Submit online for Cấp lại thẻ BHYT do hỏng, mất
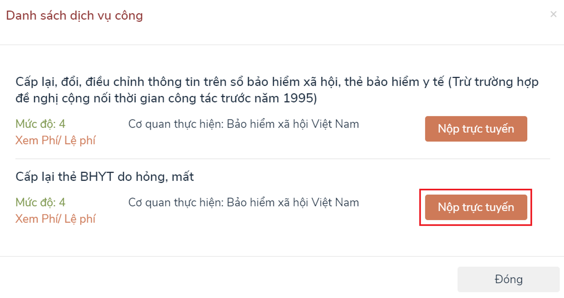 [x=476, y=207]
